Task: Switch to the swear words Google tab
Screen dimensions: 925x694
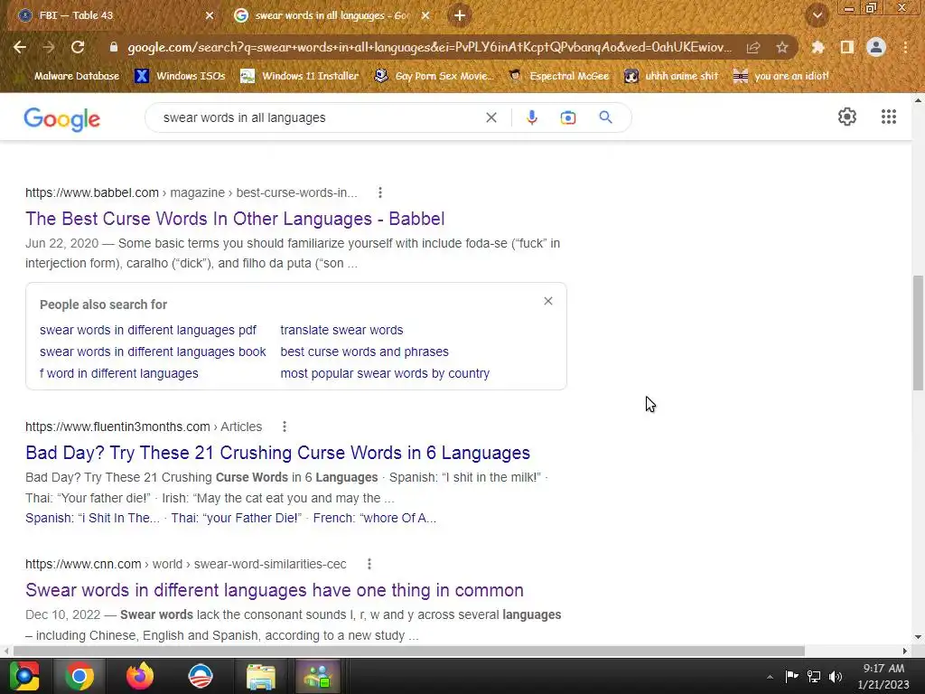Action: (x=332, y=15)
